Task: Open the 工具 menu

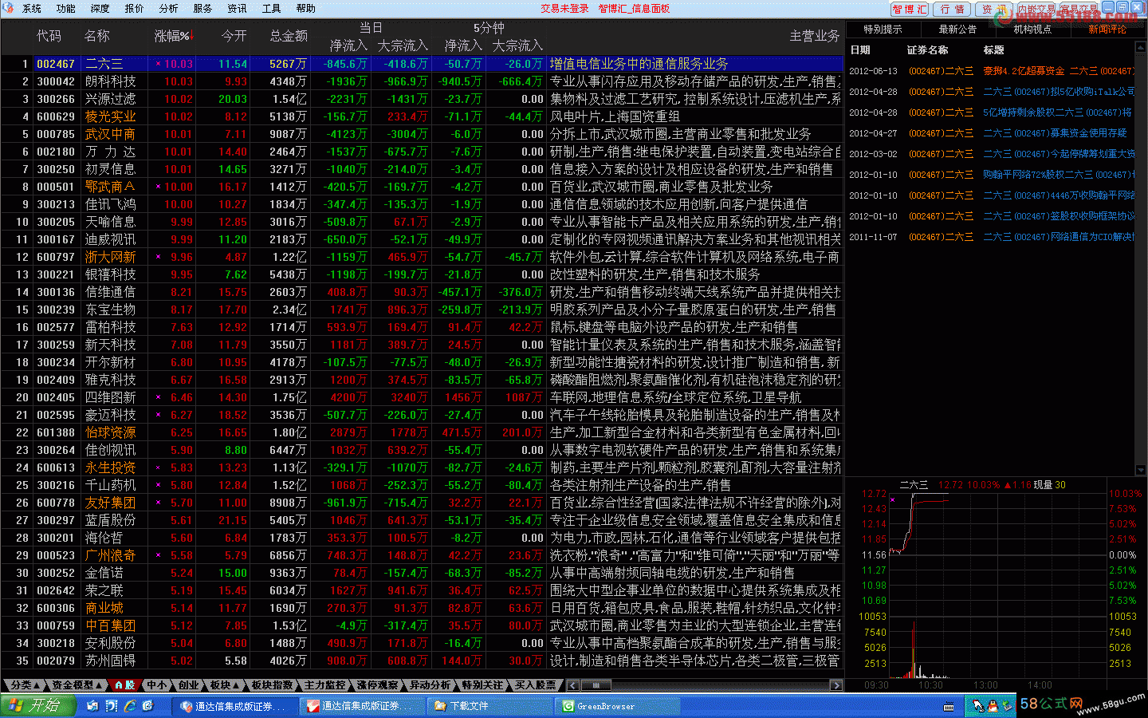Action: tap(272, 9)
